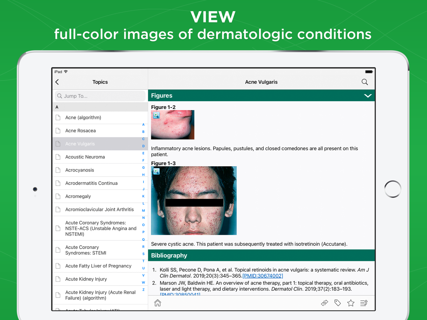The width and height of the screenshot is (427, 320).
Task: Click the Figure 1-2 label
Action: tap(163, 107)
